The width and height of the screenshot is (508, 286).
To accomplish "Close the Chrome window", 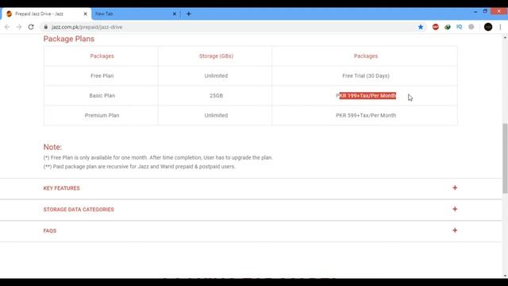I will click(499, 11).
